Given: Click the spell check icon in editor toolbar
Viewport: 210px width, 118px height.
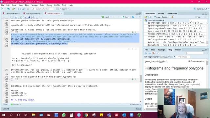Looking at the screenshot, I should [x=21, y=17].
